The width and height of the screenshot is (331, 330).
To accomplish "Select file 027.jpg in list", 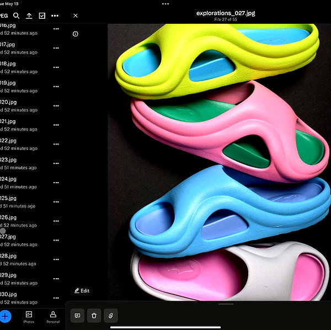I will (31, 240).
